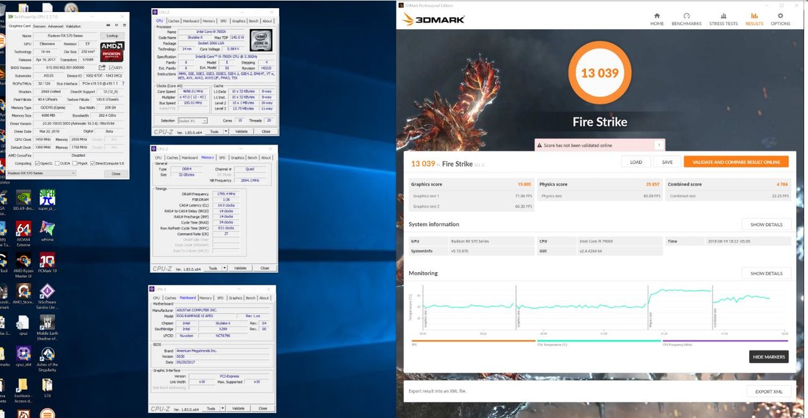808x418 pixels.
Task: Open the Ashes of the Singularity icon
Action: coord(47,359)
